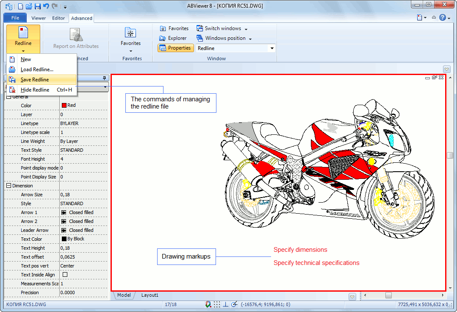Screen dimensions: 457x312
Task: Click the large Favorites star icon
Action: pos(130,32)
